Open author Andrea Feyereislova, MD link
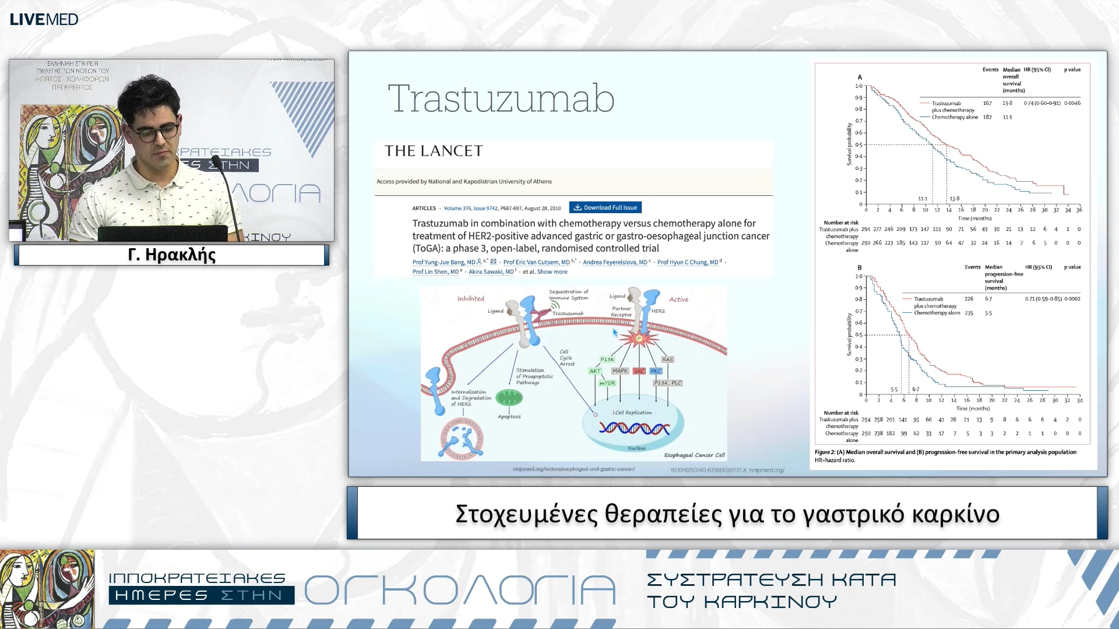The width and height of the screenshot is (1119, 629). 615,262
